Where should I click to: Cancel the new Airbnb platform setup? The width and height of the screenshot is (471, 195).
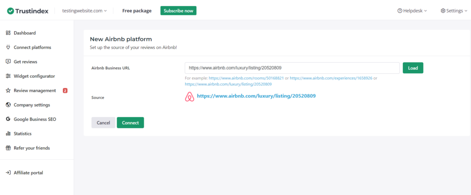tap(103, 123)
